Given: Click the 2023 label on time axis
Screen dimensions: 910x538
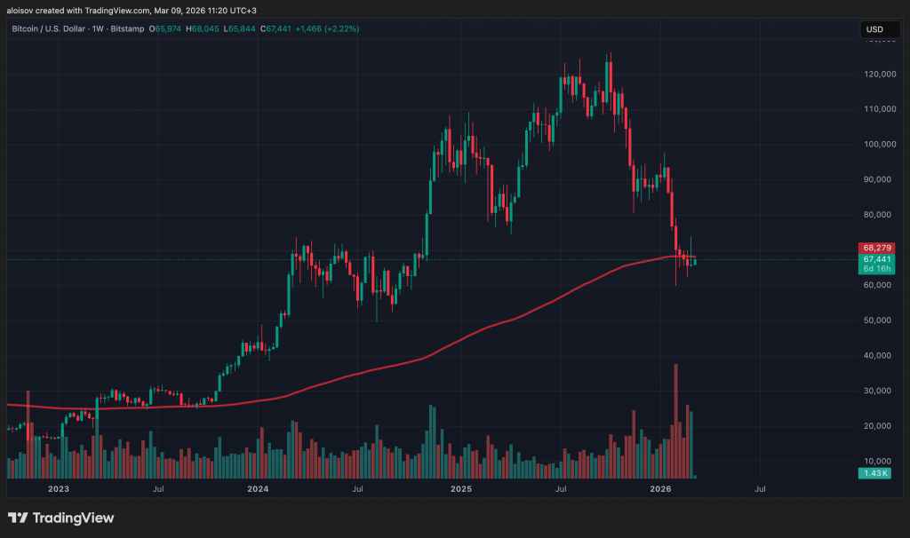Looking at the screenshot, I should pos(58,488).
